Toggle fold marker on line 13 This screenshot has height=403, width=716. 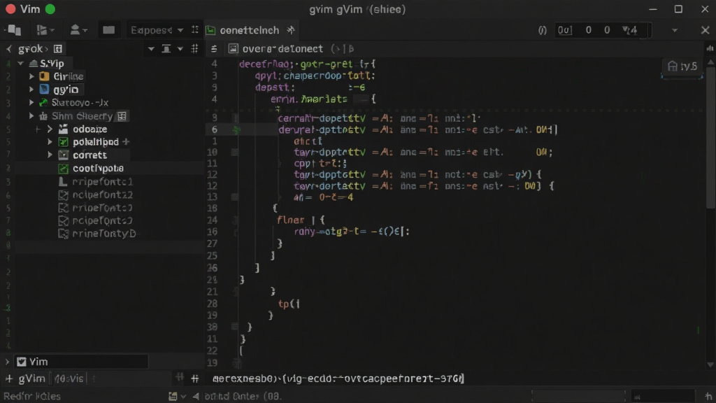point(234,197)
